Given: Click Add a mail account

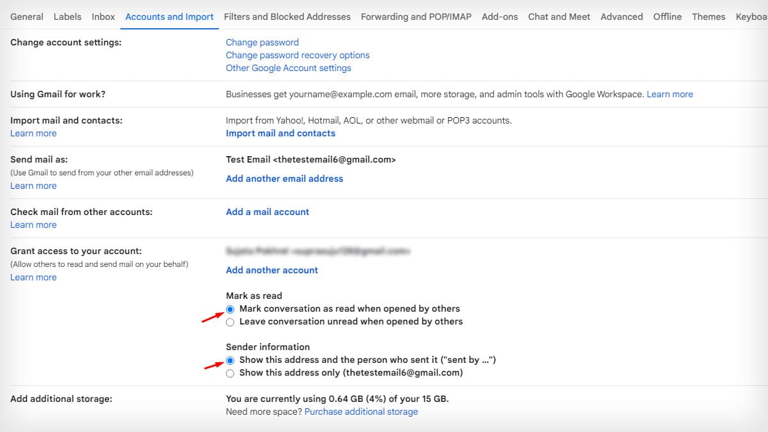Looking at the screenshot, I should [x=267, y=211].
